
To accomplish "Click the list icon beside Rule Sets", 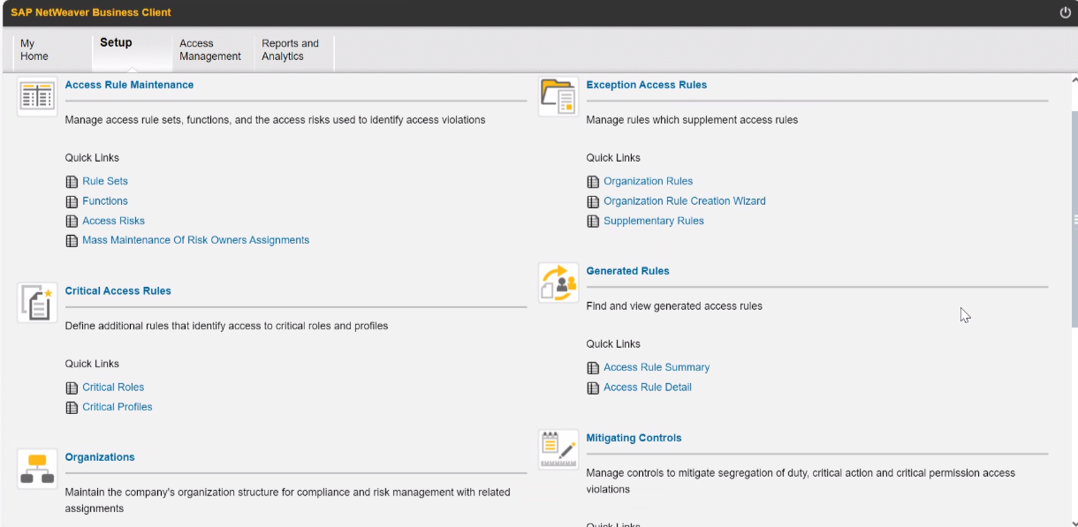I will 72,182.
